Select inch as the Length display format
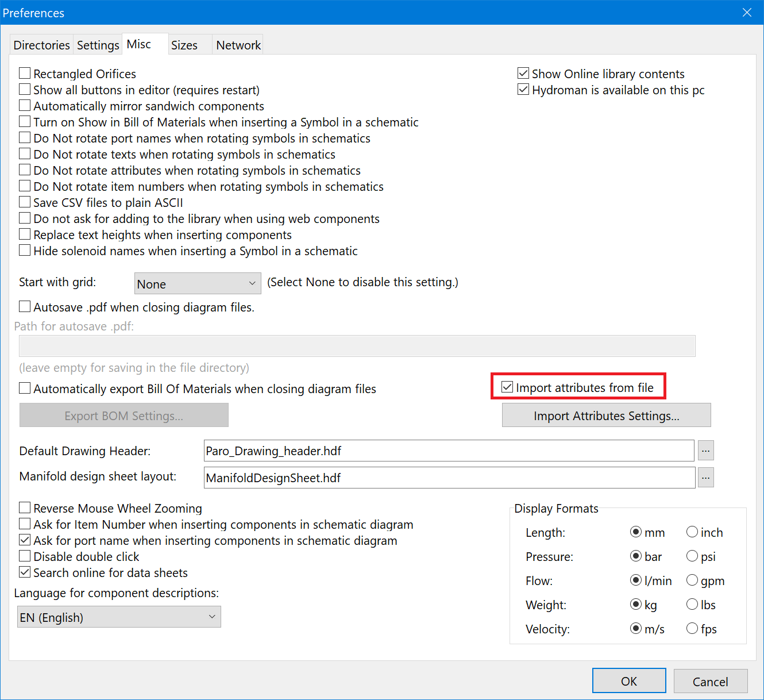The image size is (764, 700). tap(692, 532)
